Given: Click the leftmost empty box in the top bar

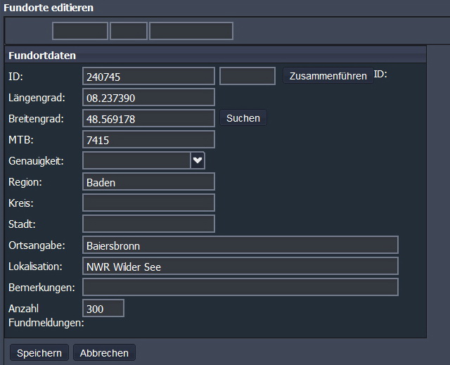Looking at the screenshot, I should click(80, 31).
